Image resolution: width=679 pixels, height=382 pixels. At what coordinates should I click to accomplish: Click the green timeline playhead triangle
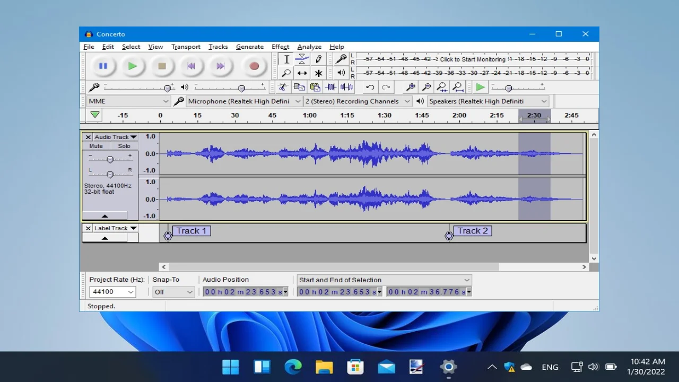coord(95,115)
